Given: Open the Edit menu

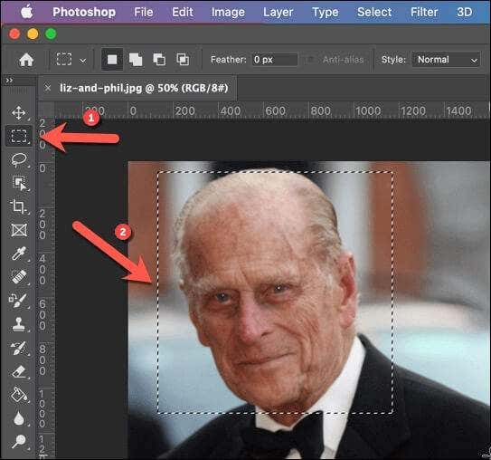Looking at the screenshot, I should (x=183, y=13).
